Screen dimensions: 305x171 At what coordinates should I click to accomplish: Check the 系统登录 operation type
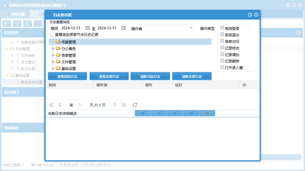(222, 28)
